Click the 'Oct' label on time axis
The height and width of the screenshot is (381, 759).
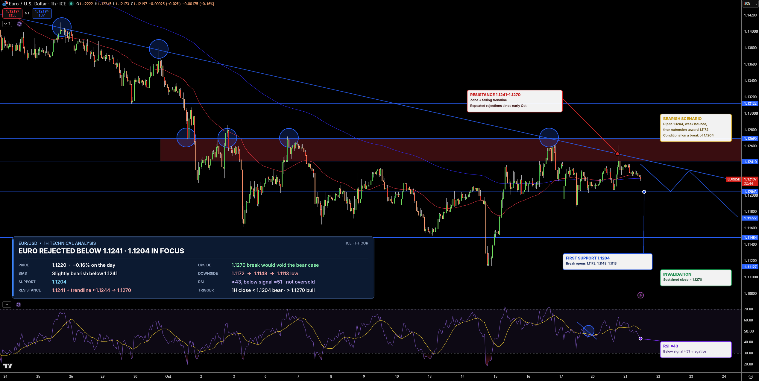(x=168, y=377)
